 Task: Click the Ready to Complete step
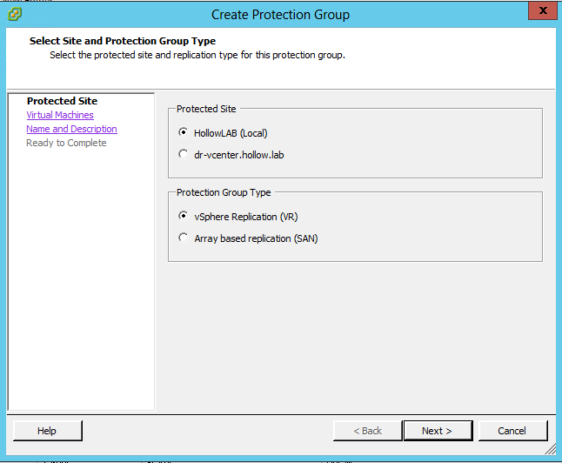click(x=66, y=143)
